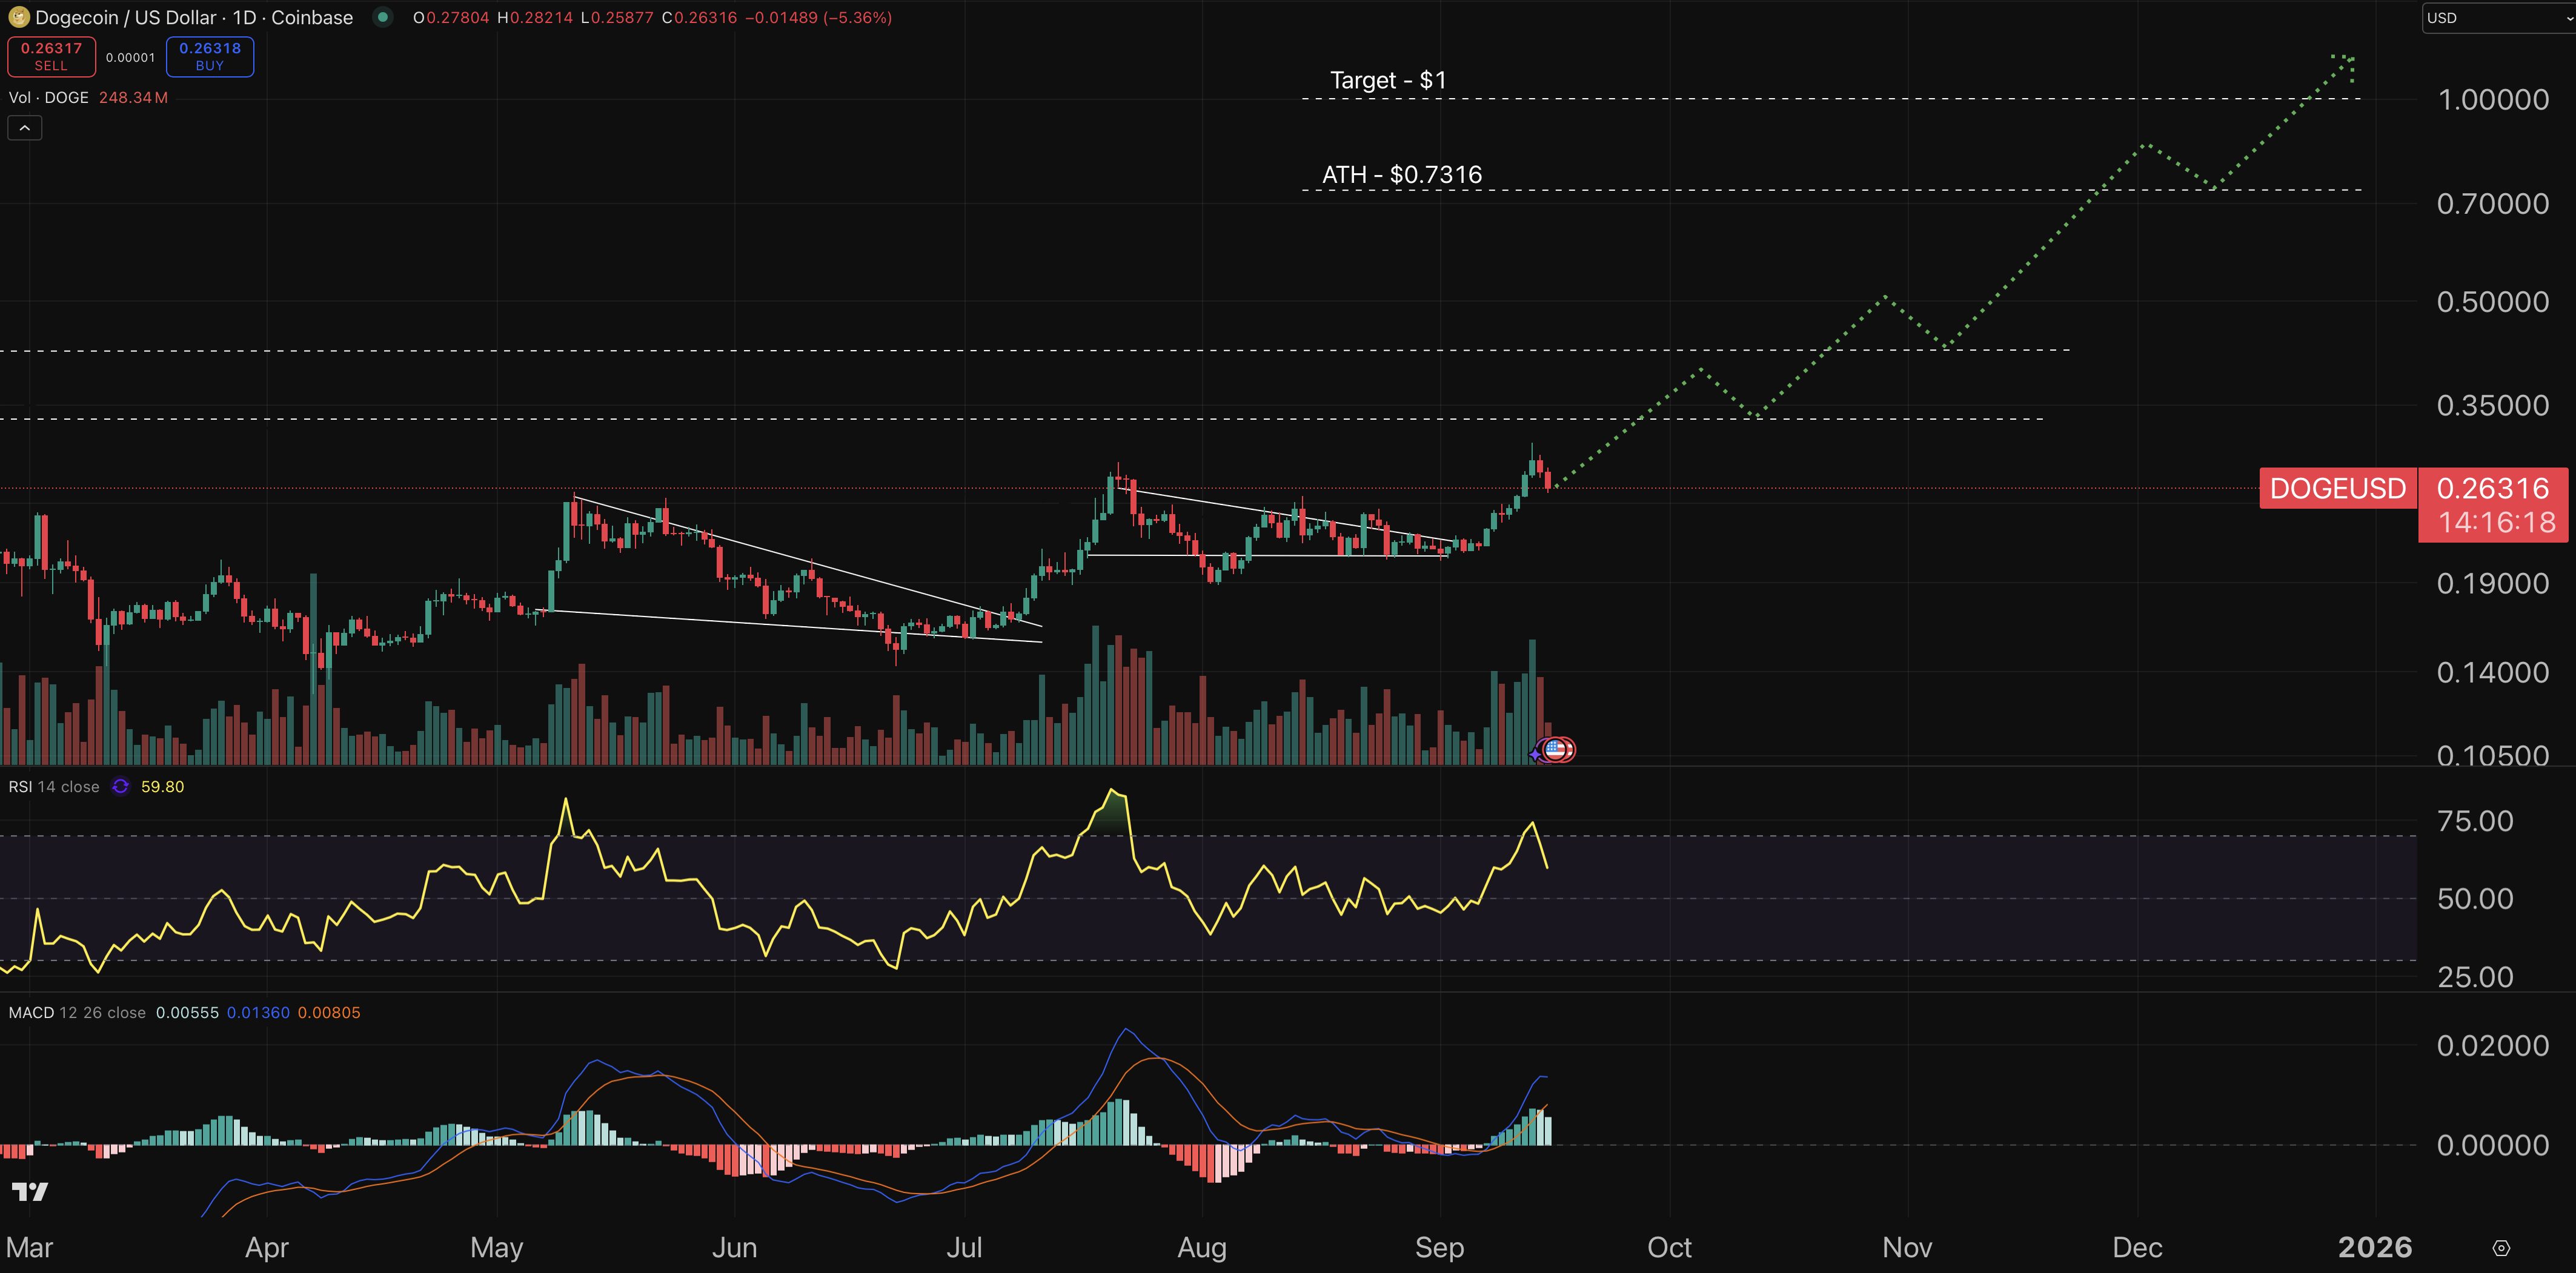Click the green market status dot
Image resolution: width=2576 pixels, height=1273 pixels.
(x=382, y=17)
